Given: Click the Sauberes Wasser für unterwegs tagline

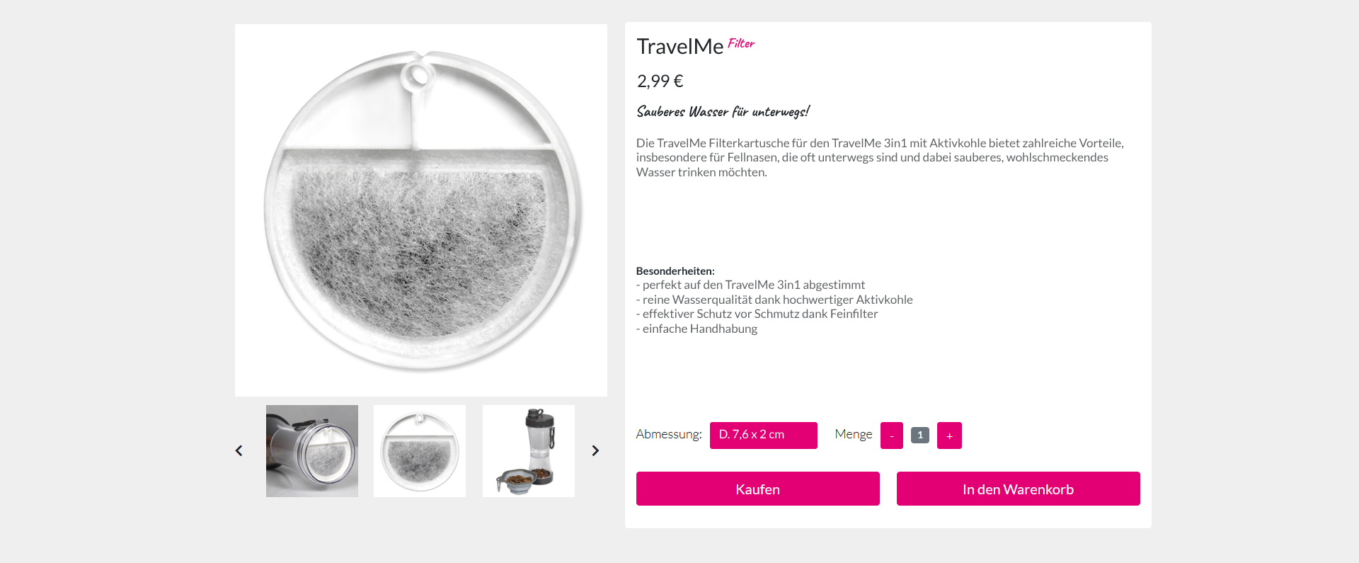Looking at the screenshot, I should tap(723, 112).
